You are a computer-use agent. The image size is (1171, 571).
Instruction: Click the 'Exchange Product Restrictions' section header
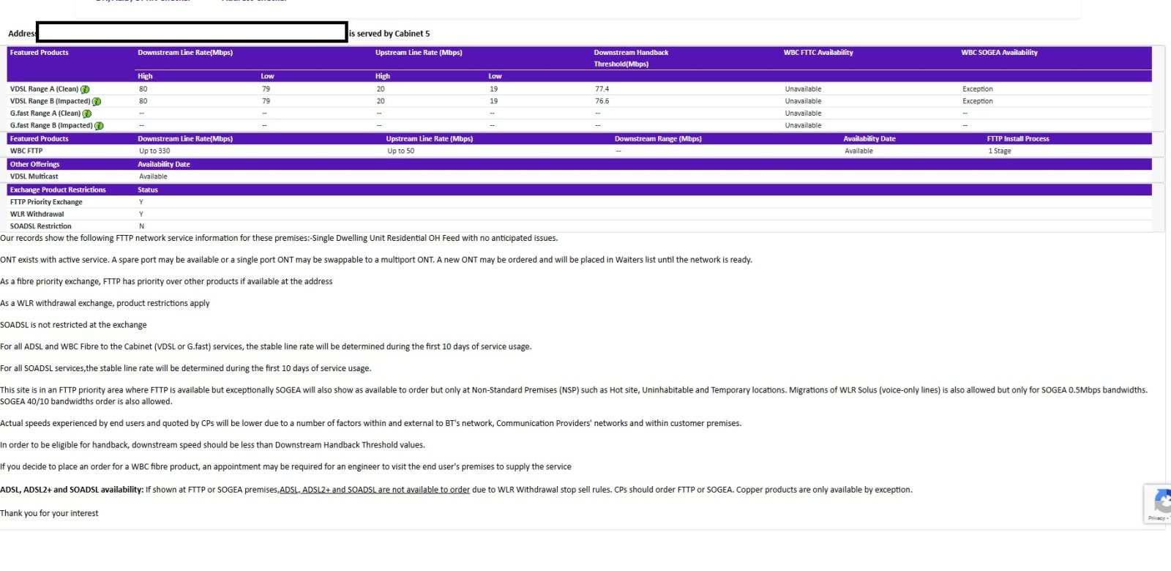(58, 190)
